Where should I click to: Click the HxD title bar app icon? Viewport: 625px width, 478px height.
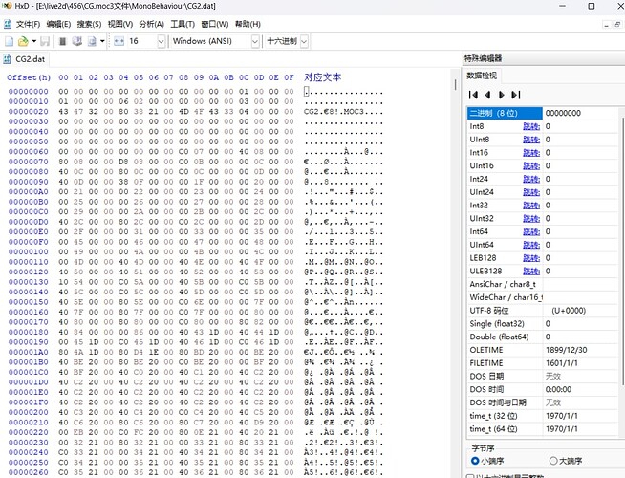8,6
